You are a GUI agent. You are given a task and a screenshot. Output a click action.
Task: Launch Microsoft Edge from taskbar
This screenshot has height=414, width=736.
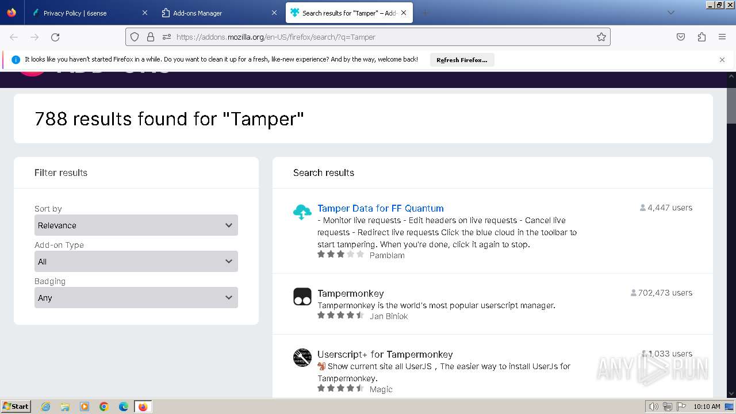[124, 407]
